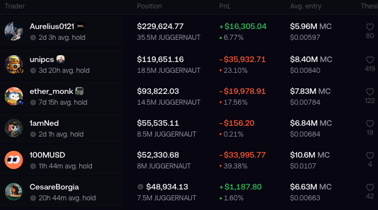Click avg entry $10.6M MC
This screenshot has height=210, width=378.
[310, 155]
